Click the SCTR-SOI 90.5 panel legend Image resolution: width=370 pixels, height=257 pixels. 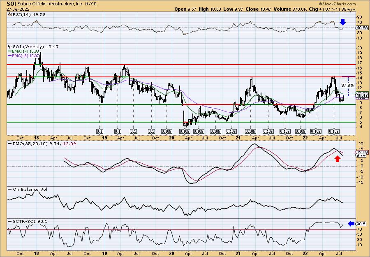pyautogui.click(x=28, y=221)
